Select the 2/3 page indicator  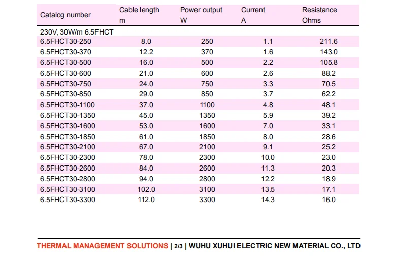coord(178,246)
